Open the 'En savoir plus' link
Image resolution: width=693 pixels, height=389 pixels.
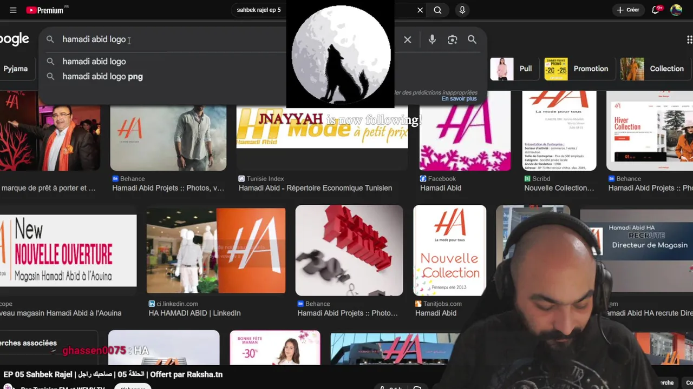click(459, 99)
